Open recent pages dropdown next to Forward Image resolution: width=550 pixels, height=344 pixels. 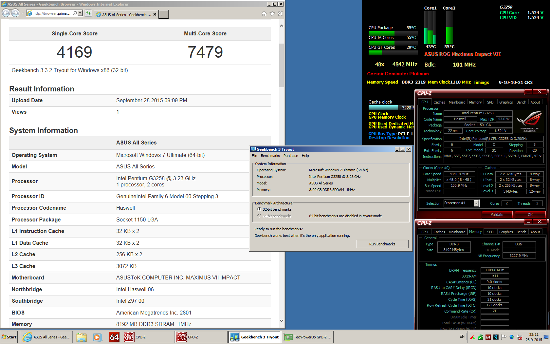22,13
